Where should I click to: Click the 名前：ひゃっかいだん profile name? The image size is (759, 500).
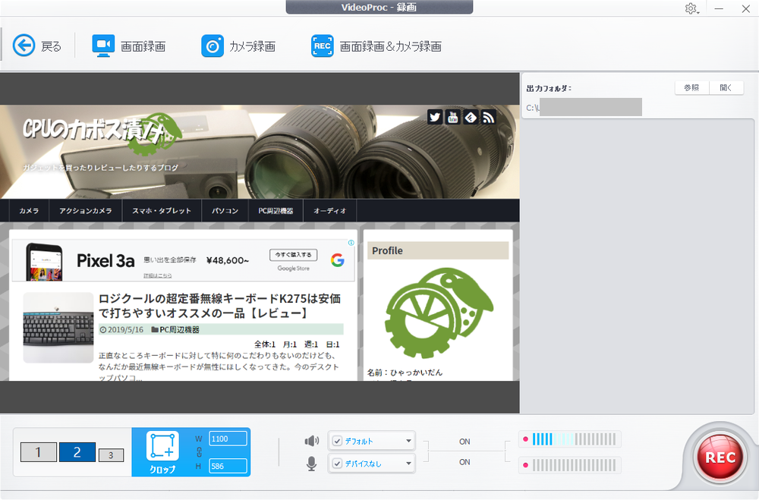point(405,373)
